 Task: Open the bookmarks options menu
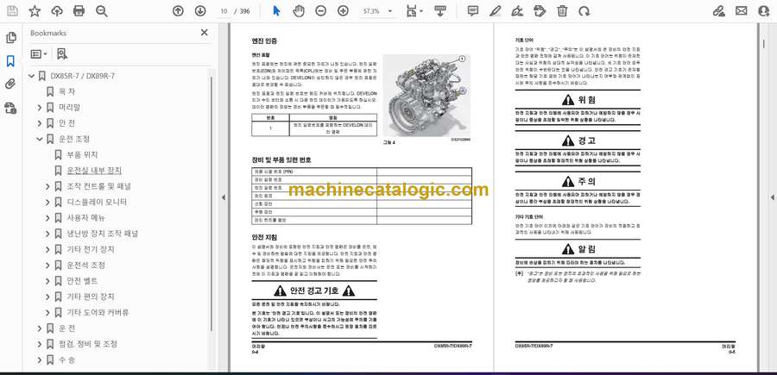(x=40, y=53)
